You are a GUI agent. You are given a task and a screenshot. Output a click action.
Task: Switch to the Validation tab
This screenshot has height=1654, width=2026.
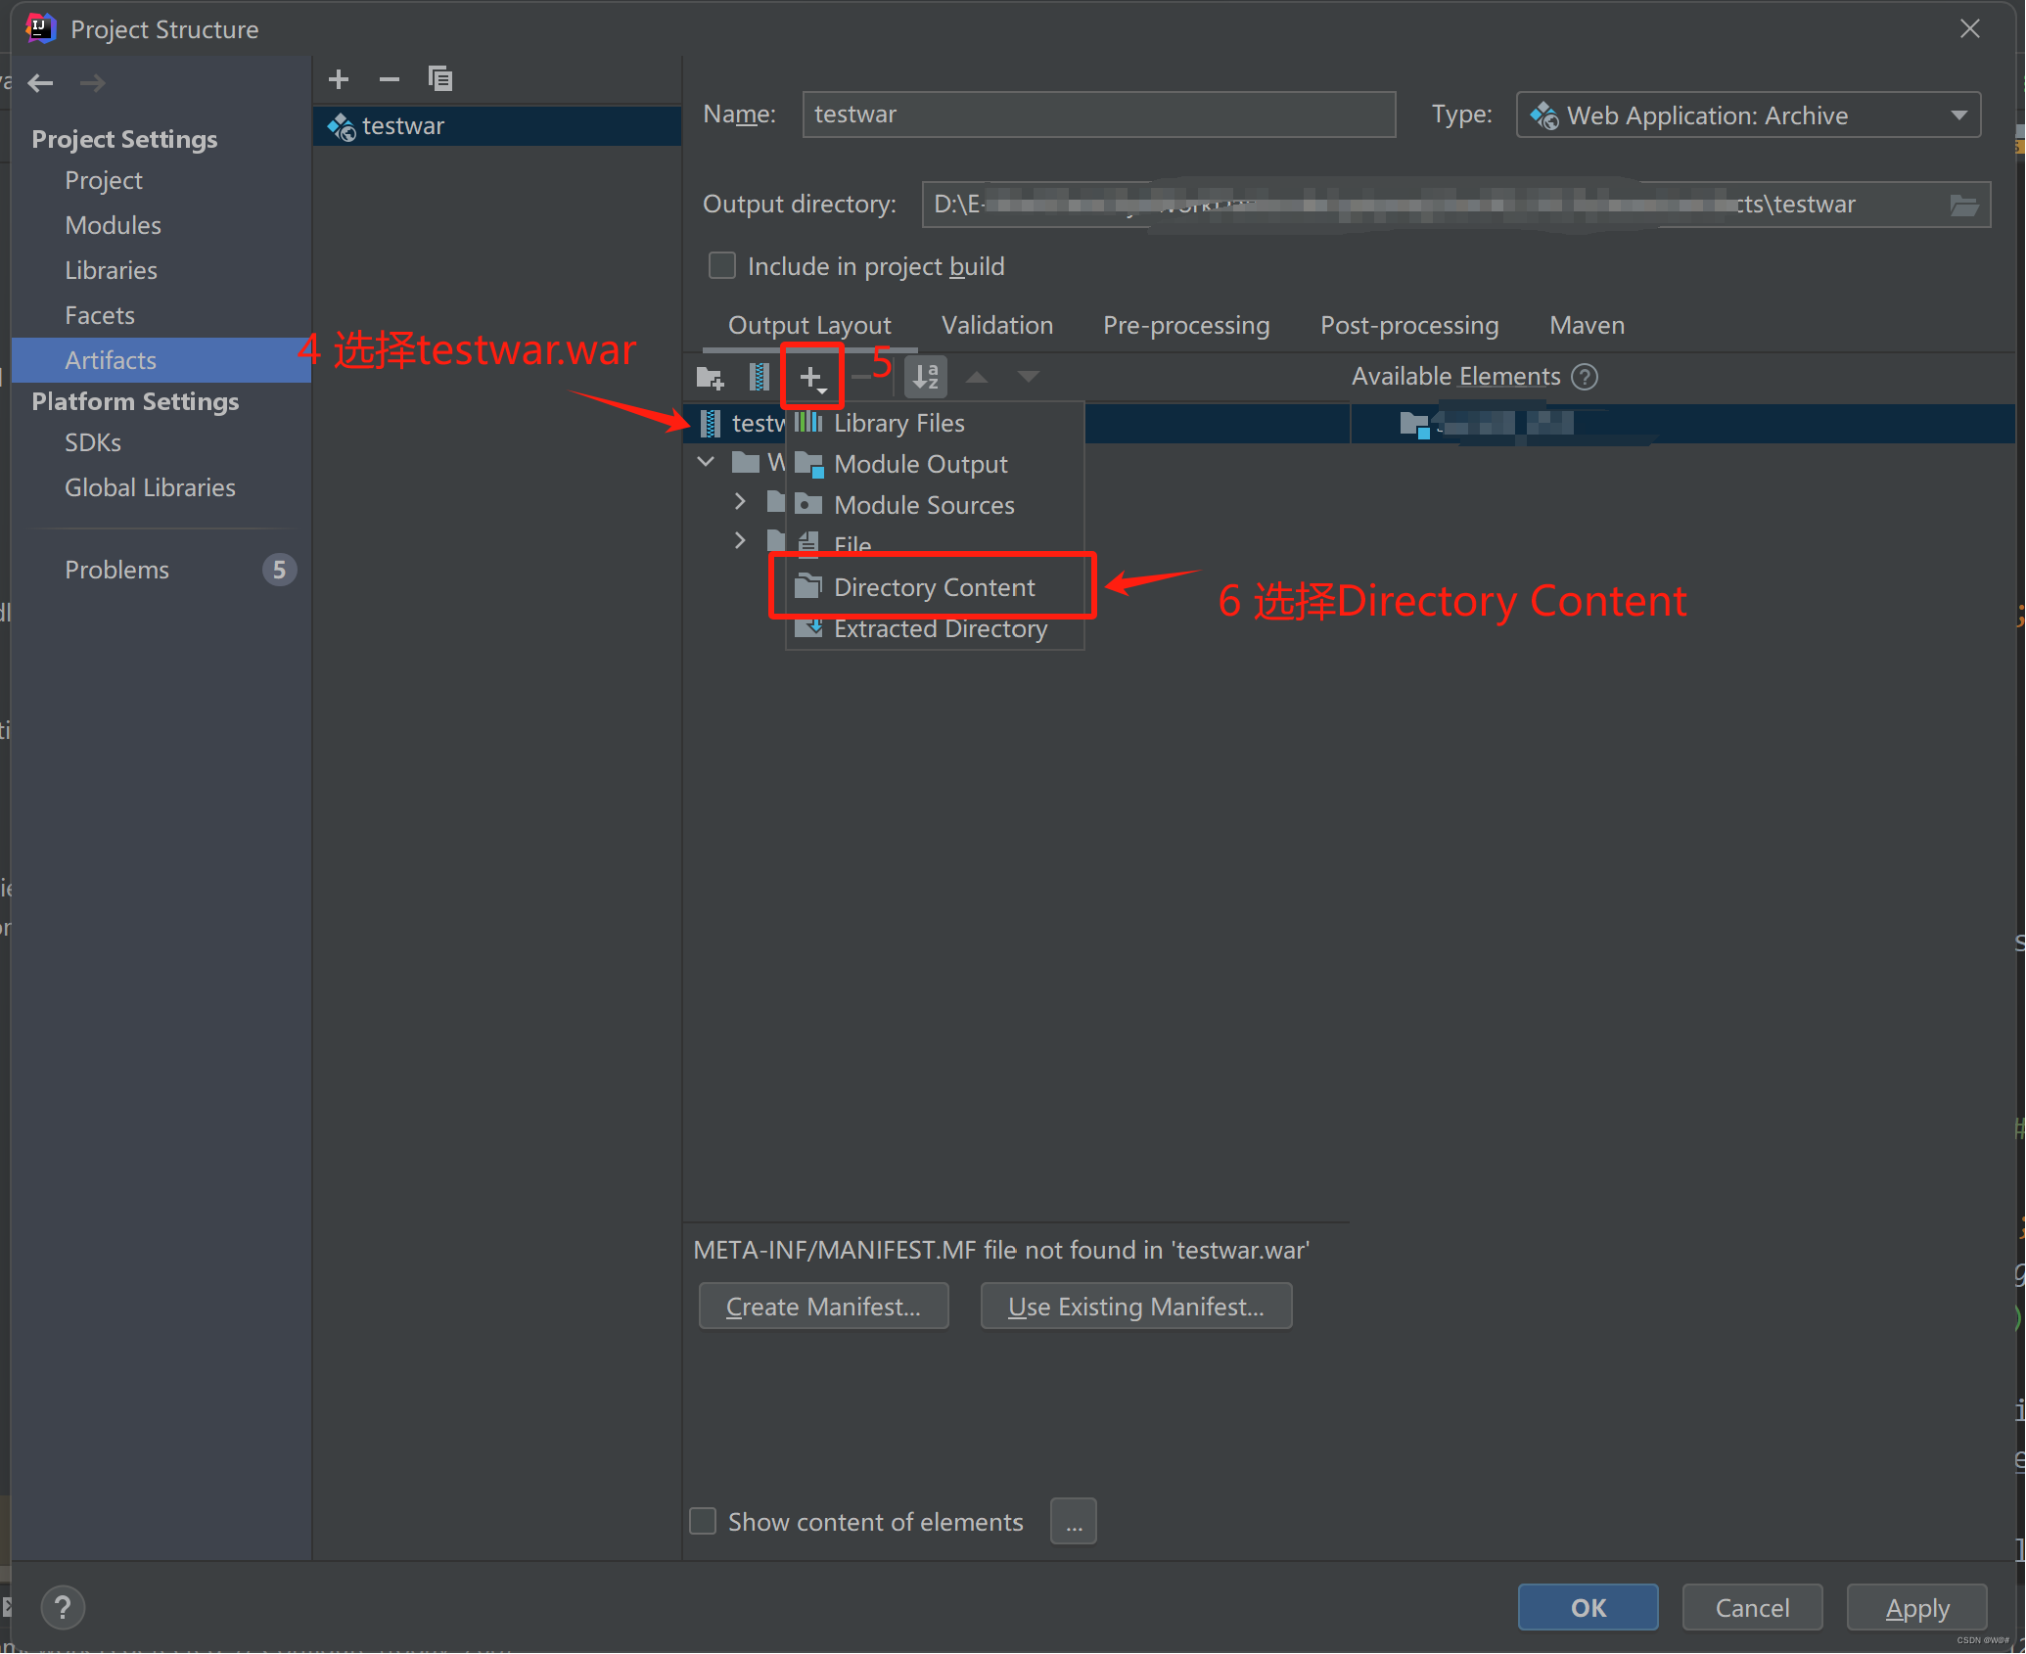996,324
